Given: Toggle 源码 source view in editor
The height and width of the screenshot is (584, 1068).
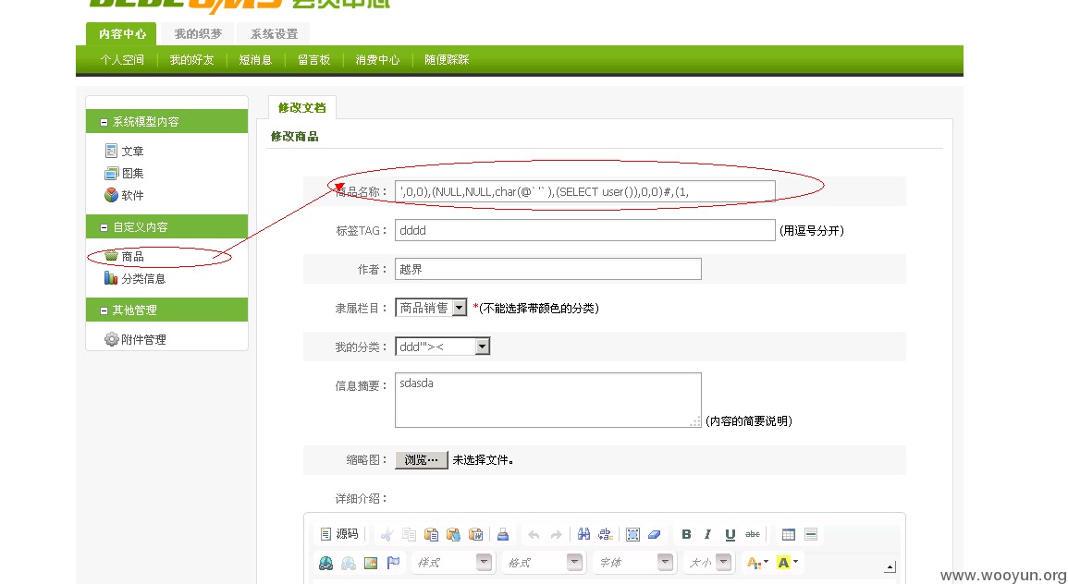Looking at the screenshot, I should click(338, 534).
